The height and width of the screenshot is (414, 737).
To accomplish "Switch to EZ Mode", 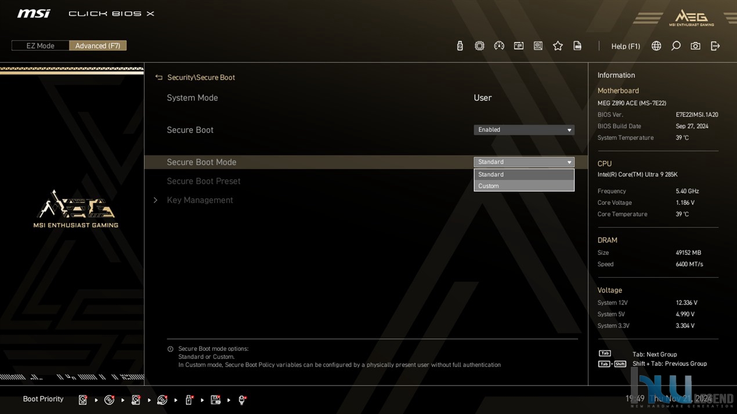I will (x=40, y=46).
